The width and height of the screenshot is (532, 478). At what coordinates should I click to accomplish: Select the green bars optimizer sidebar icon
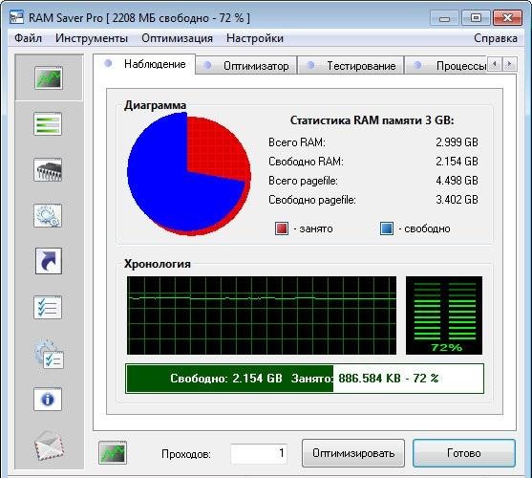(x=48, y=124)
